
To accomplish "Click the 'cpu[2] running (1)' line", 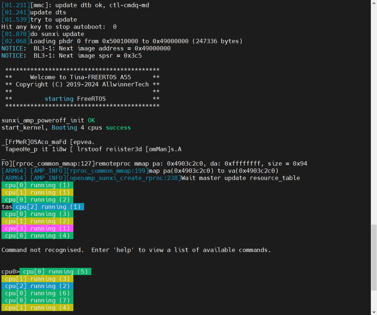I will pos(48,207).
